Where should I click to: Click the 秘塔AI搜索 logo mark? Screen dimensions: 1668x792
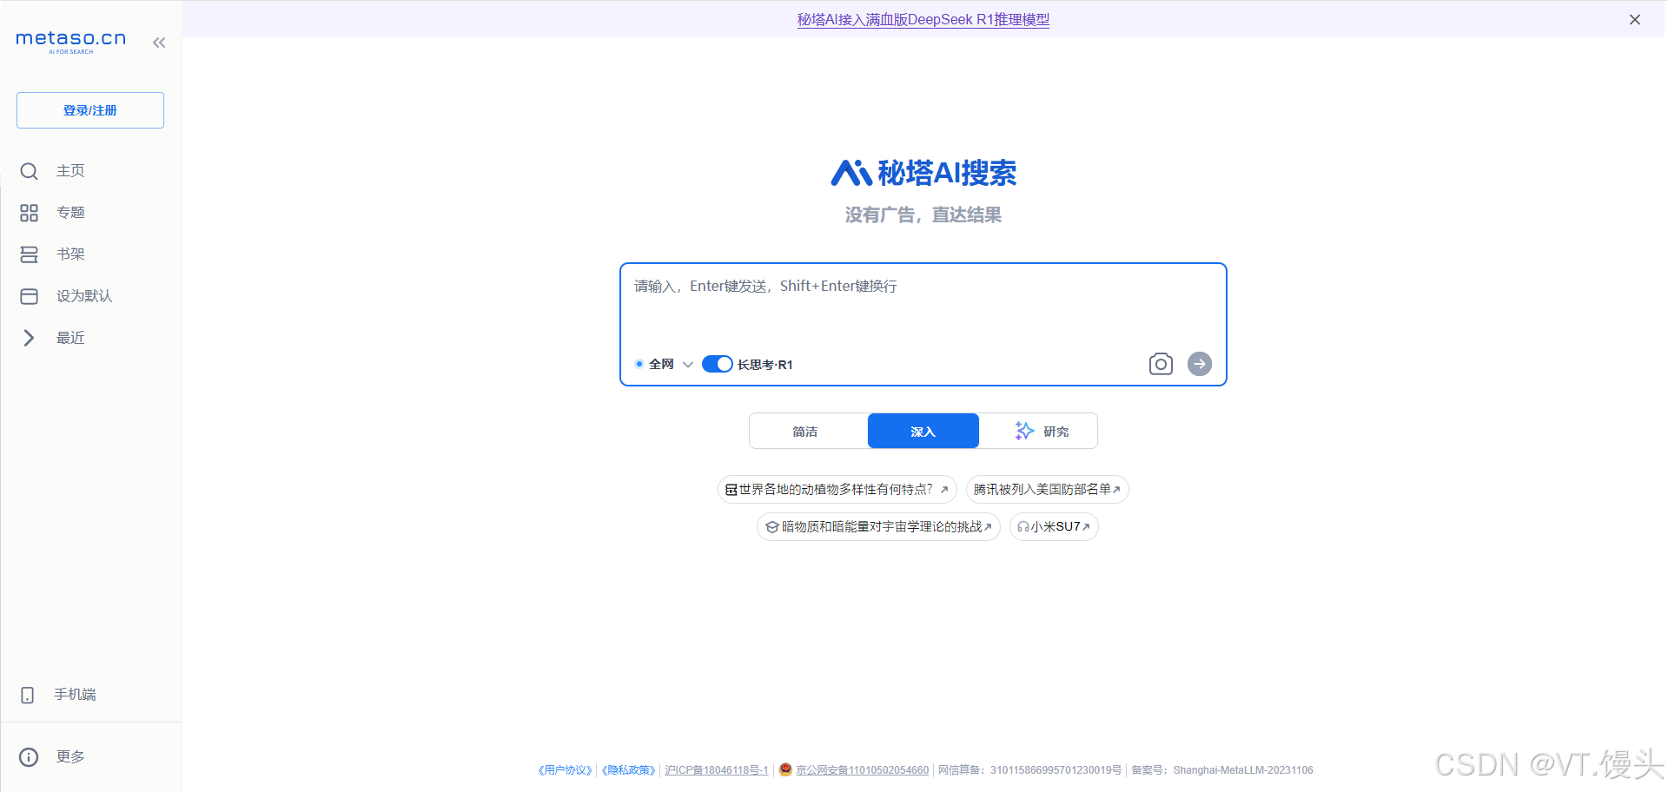pyautogui.click(x=851, y=173)
